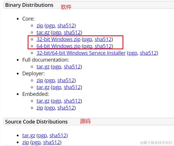Download the Embedded zip
174x146 pixels.
click(x=40, y=108)
